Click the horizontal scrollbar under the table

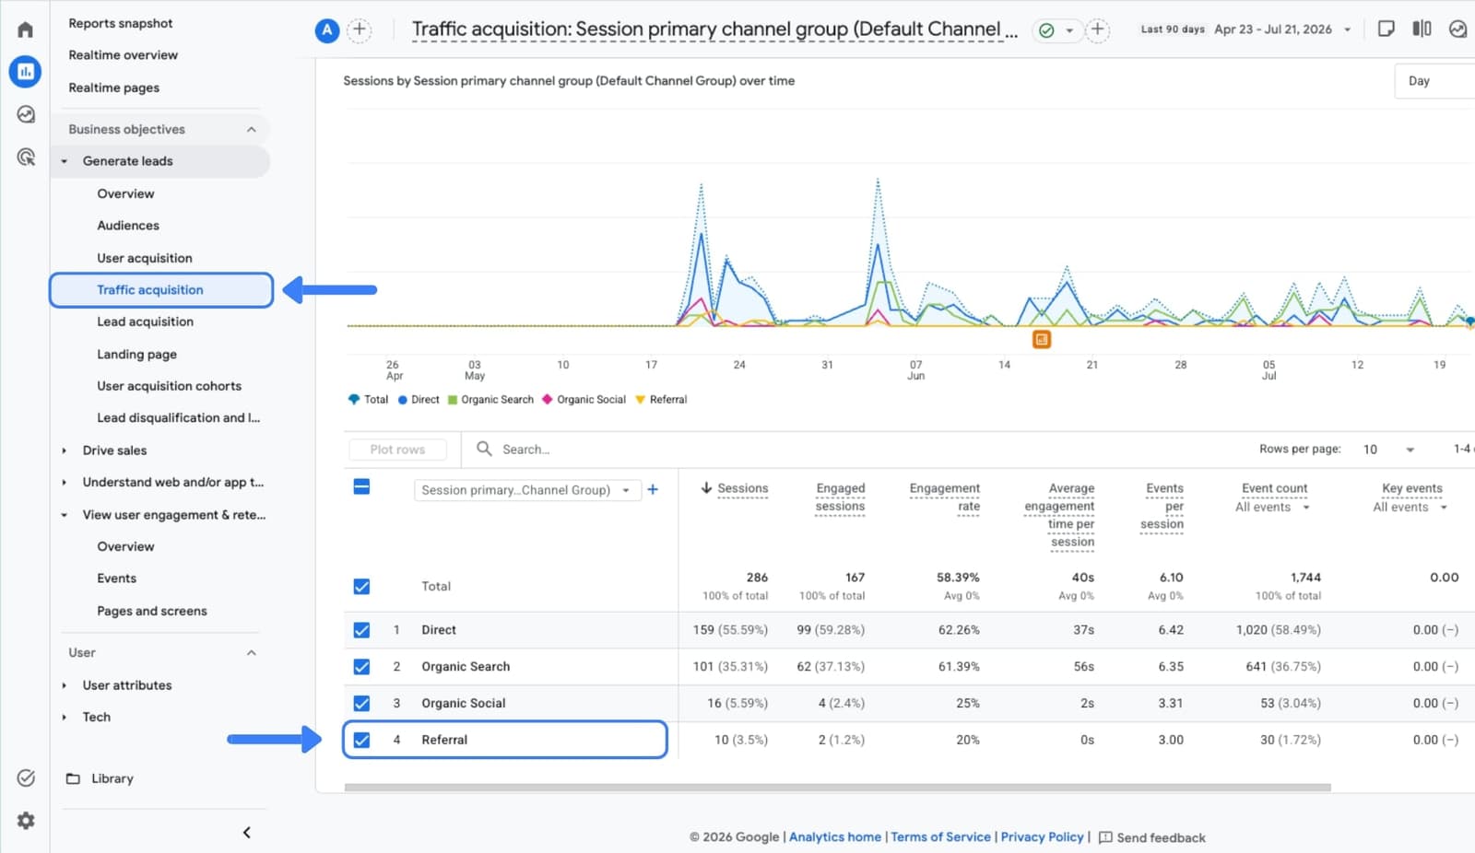(837, 788)
